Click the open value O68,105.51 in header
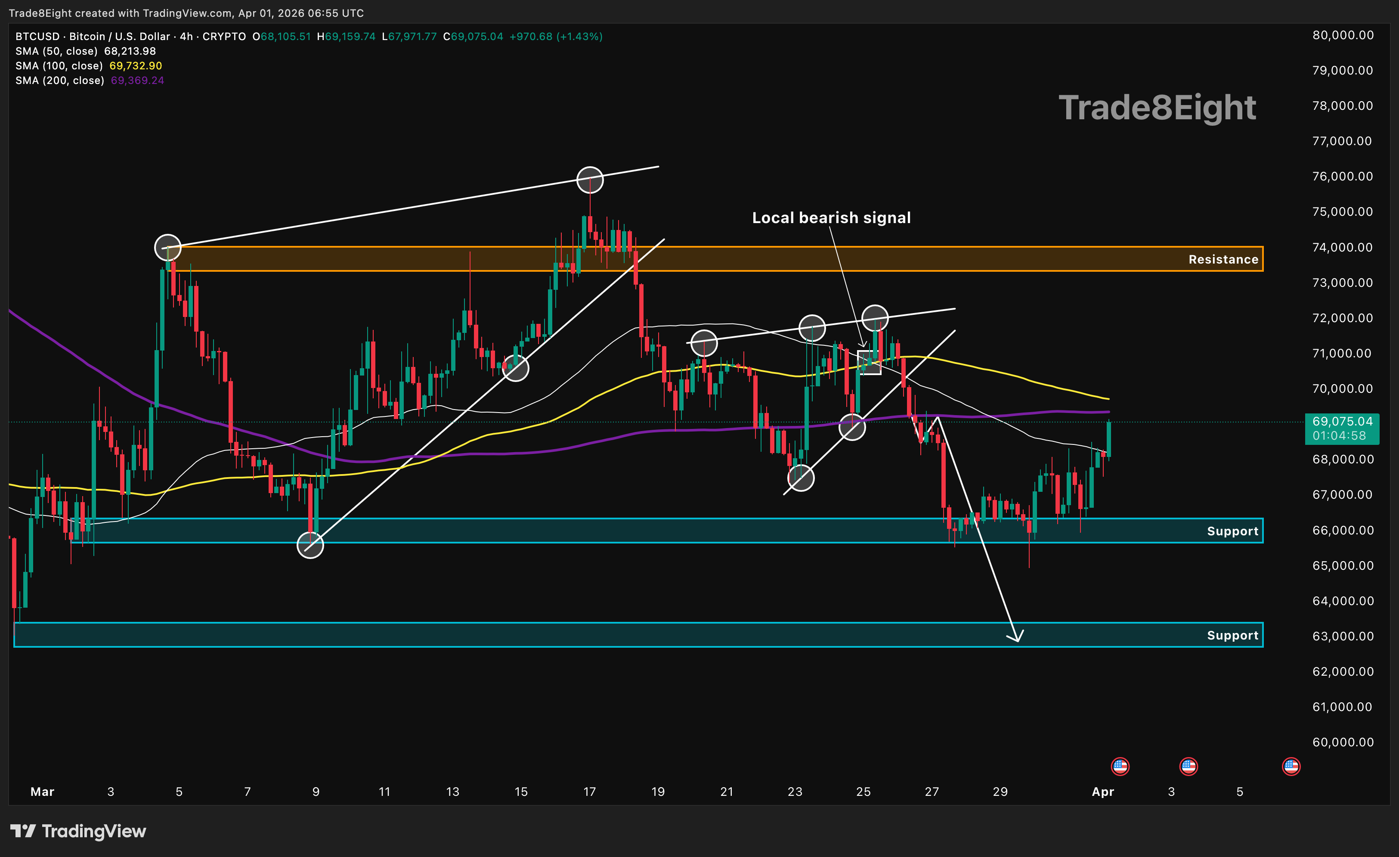This screenshot has width=1399, height=857. [282, 36]
